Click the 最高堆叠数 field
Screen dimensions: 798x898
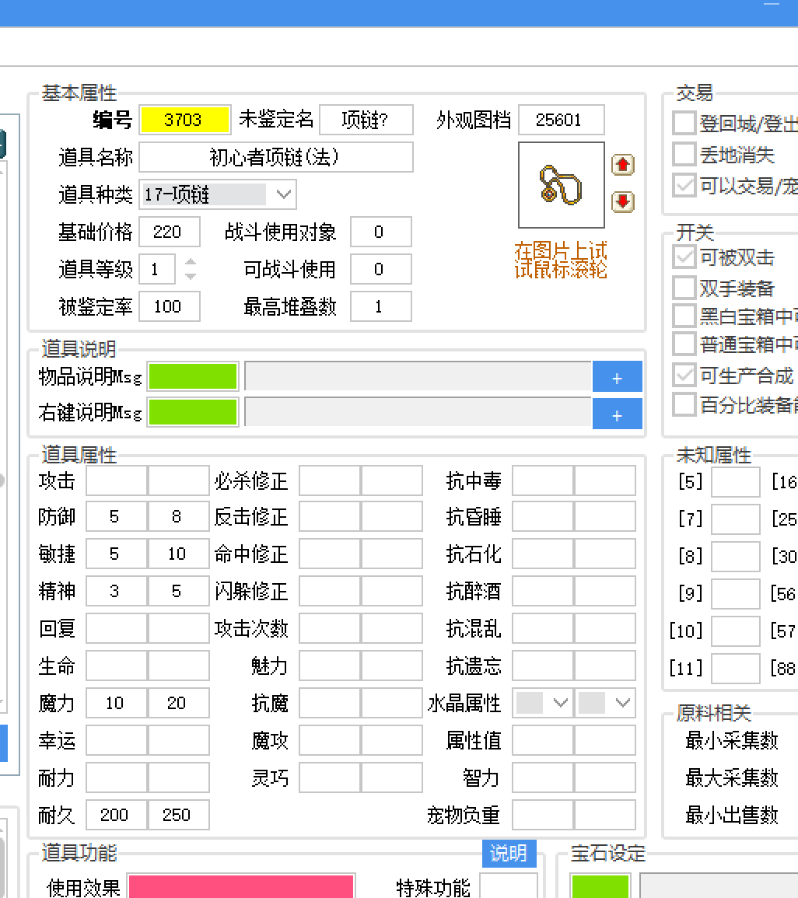click(x=381, y=306)
